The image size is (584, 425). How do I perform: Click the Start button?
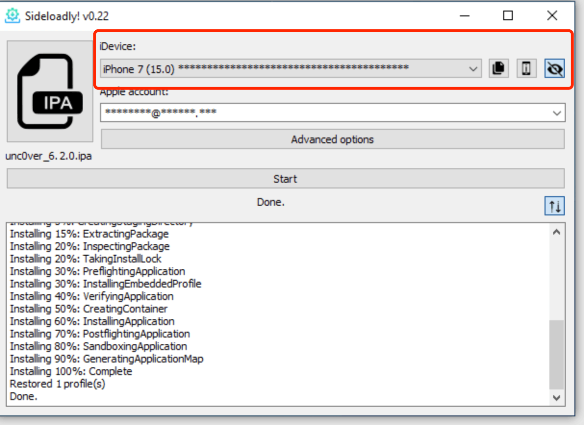click(285, 179)
